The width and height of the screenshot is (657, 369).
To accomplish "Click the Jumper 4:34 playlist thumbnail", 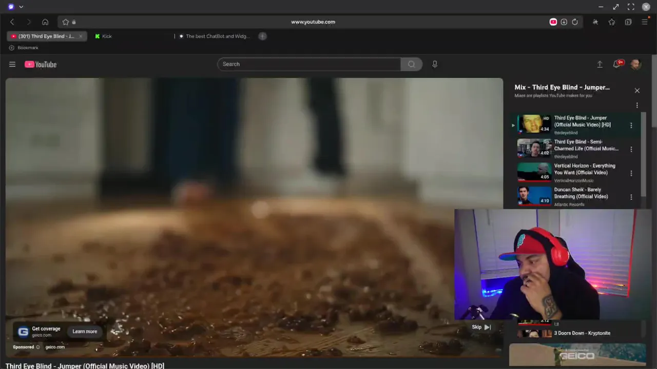I will point(534,124).
